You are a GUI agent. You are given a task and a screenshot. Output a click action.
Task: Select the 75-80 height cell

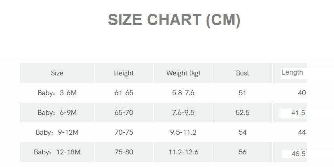[x=124, y=152]
